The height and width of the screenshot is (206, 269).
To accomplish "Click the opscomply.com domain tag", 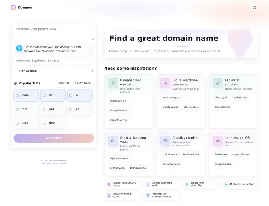I will coord(171,164).
